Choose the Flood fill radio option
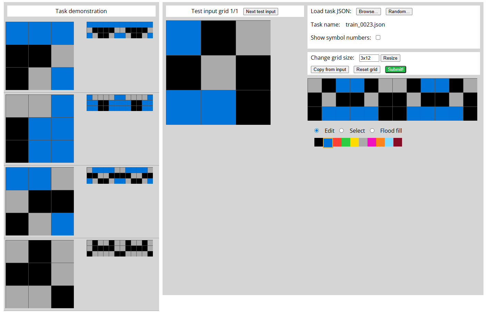Image resolution: width=489 pixels, height=312 pixels. 372,131
